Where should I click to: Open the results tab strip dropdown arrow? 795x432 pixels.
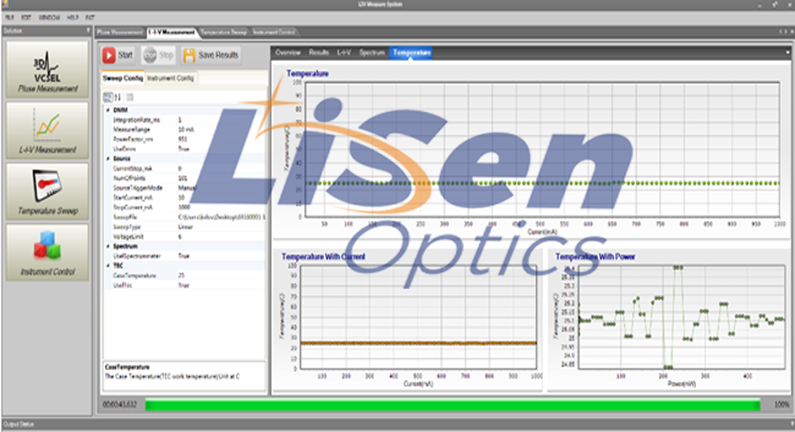coord(787,52)
